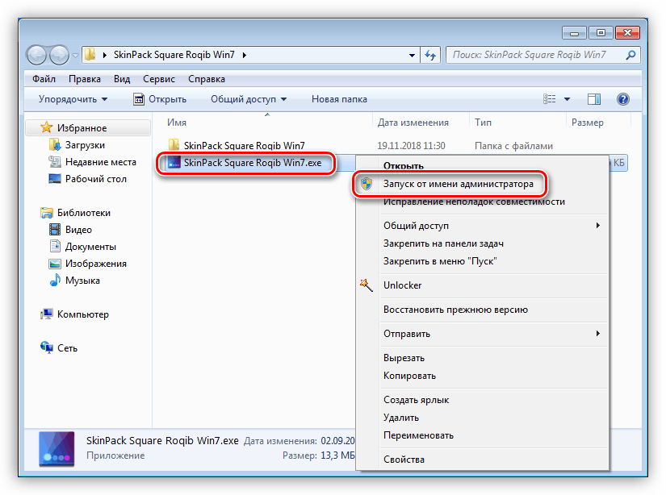
Task: Open the Сервис menu
Action: [x=159, y=79]
